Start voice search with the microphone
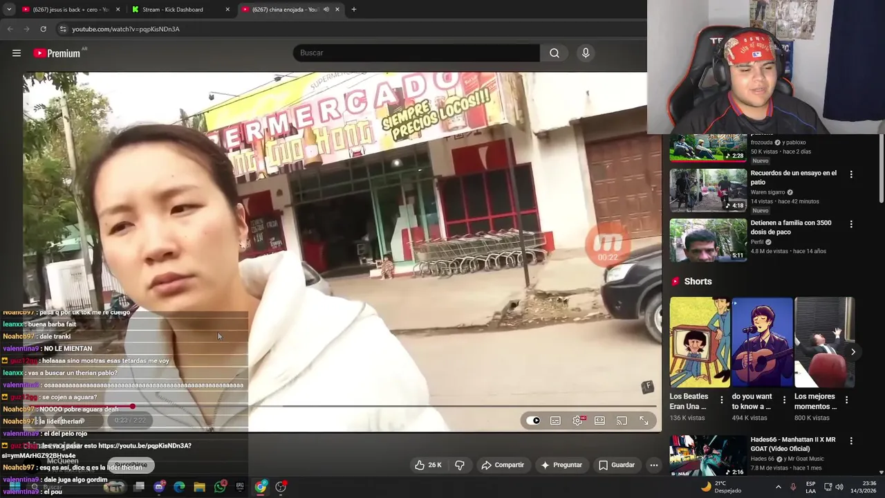The width and height of the screenshot is (885, 498). tap(586, 53)
